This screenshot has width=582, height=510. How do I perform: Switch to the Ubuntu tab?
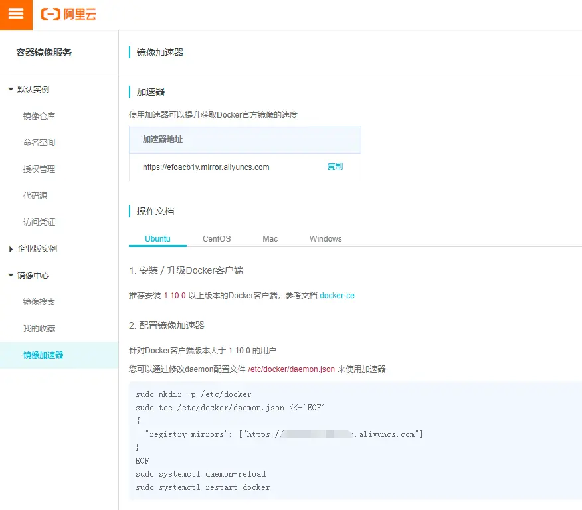pos(157,239)
